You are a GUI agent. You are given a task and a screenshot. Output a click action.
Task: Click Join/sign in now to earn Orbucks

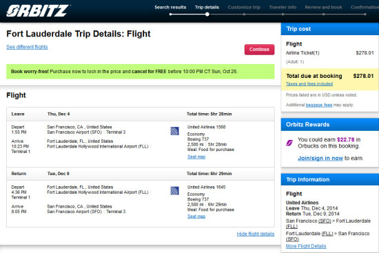[x=320, y=158]
